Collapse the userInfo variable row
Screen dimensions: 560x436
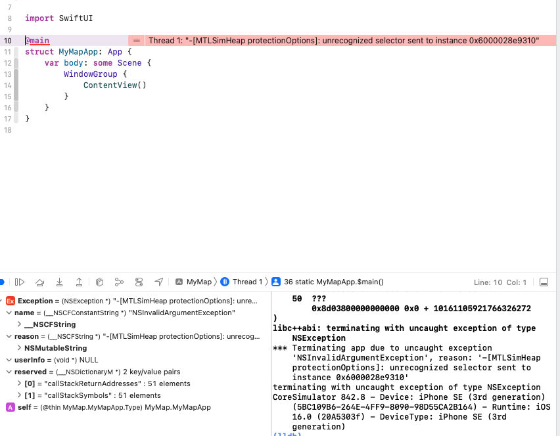(x=9, y=360)
